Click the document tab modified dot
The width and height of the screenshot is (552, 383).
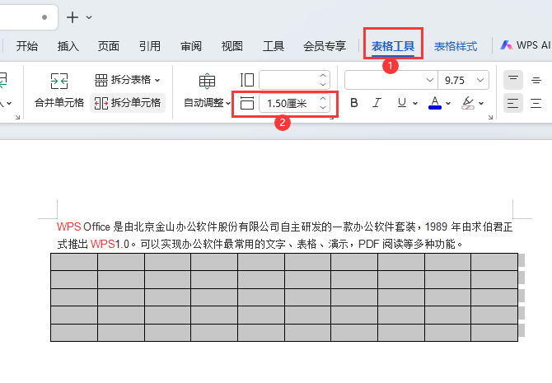point(44,17)
